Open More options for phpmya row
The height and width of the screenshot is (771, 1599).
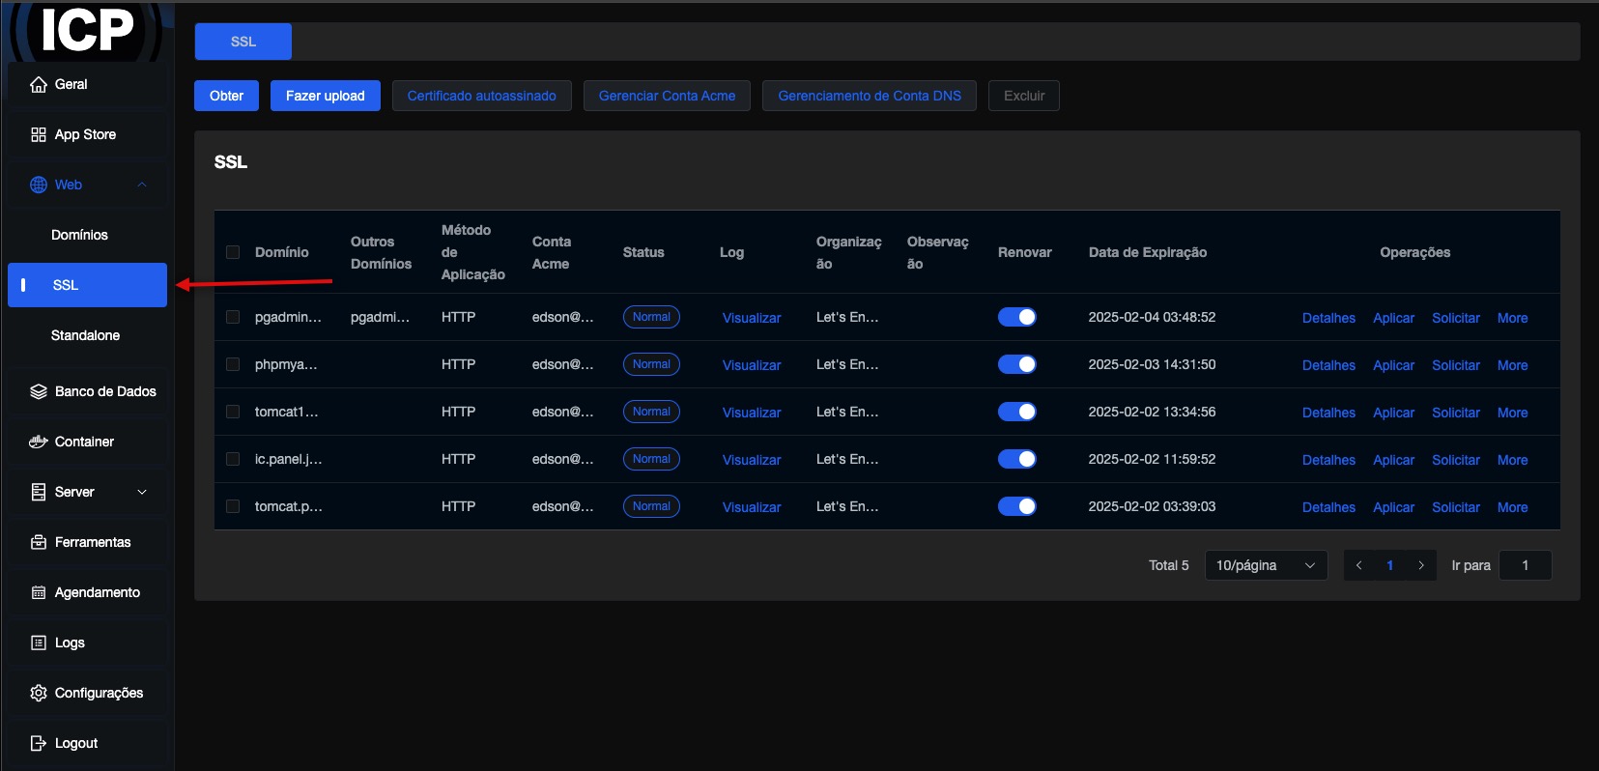point(1513,365)
